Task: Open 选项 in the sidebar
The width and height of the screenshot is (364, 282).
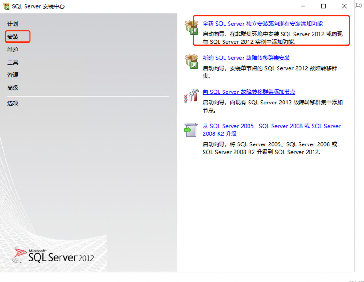Action: click(x=13, y=103)
